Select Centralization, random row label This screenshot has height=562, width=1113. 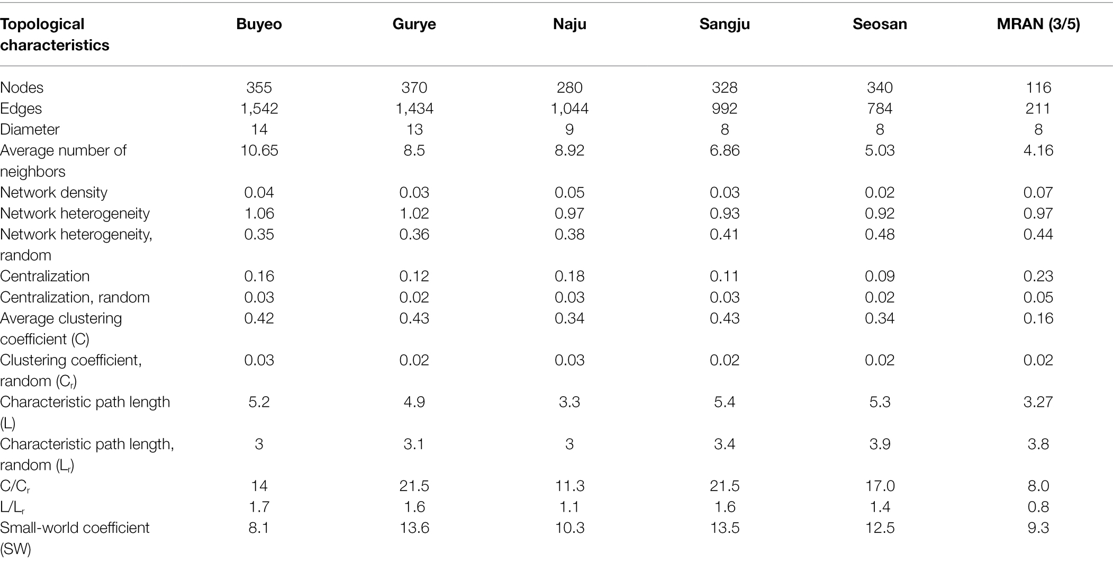pos(75,297)
